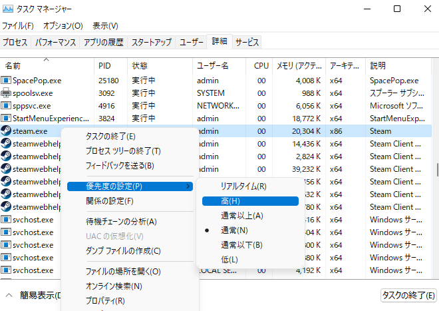
Task: Choose 低(L) priority level
Action: click(x=229, y=259)
